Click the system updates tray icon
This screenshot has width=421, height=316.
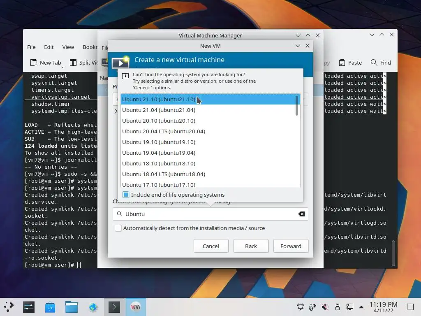[312, 307]
